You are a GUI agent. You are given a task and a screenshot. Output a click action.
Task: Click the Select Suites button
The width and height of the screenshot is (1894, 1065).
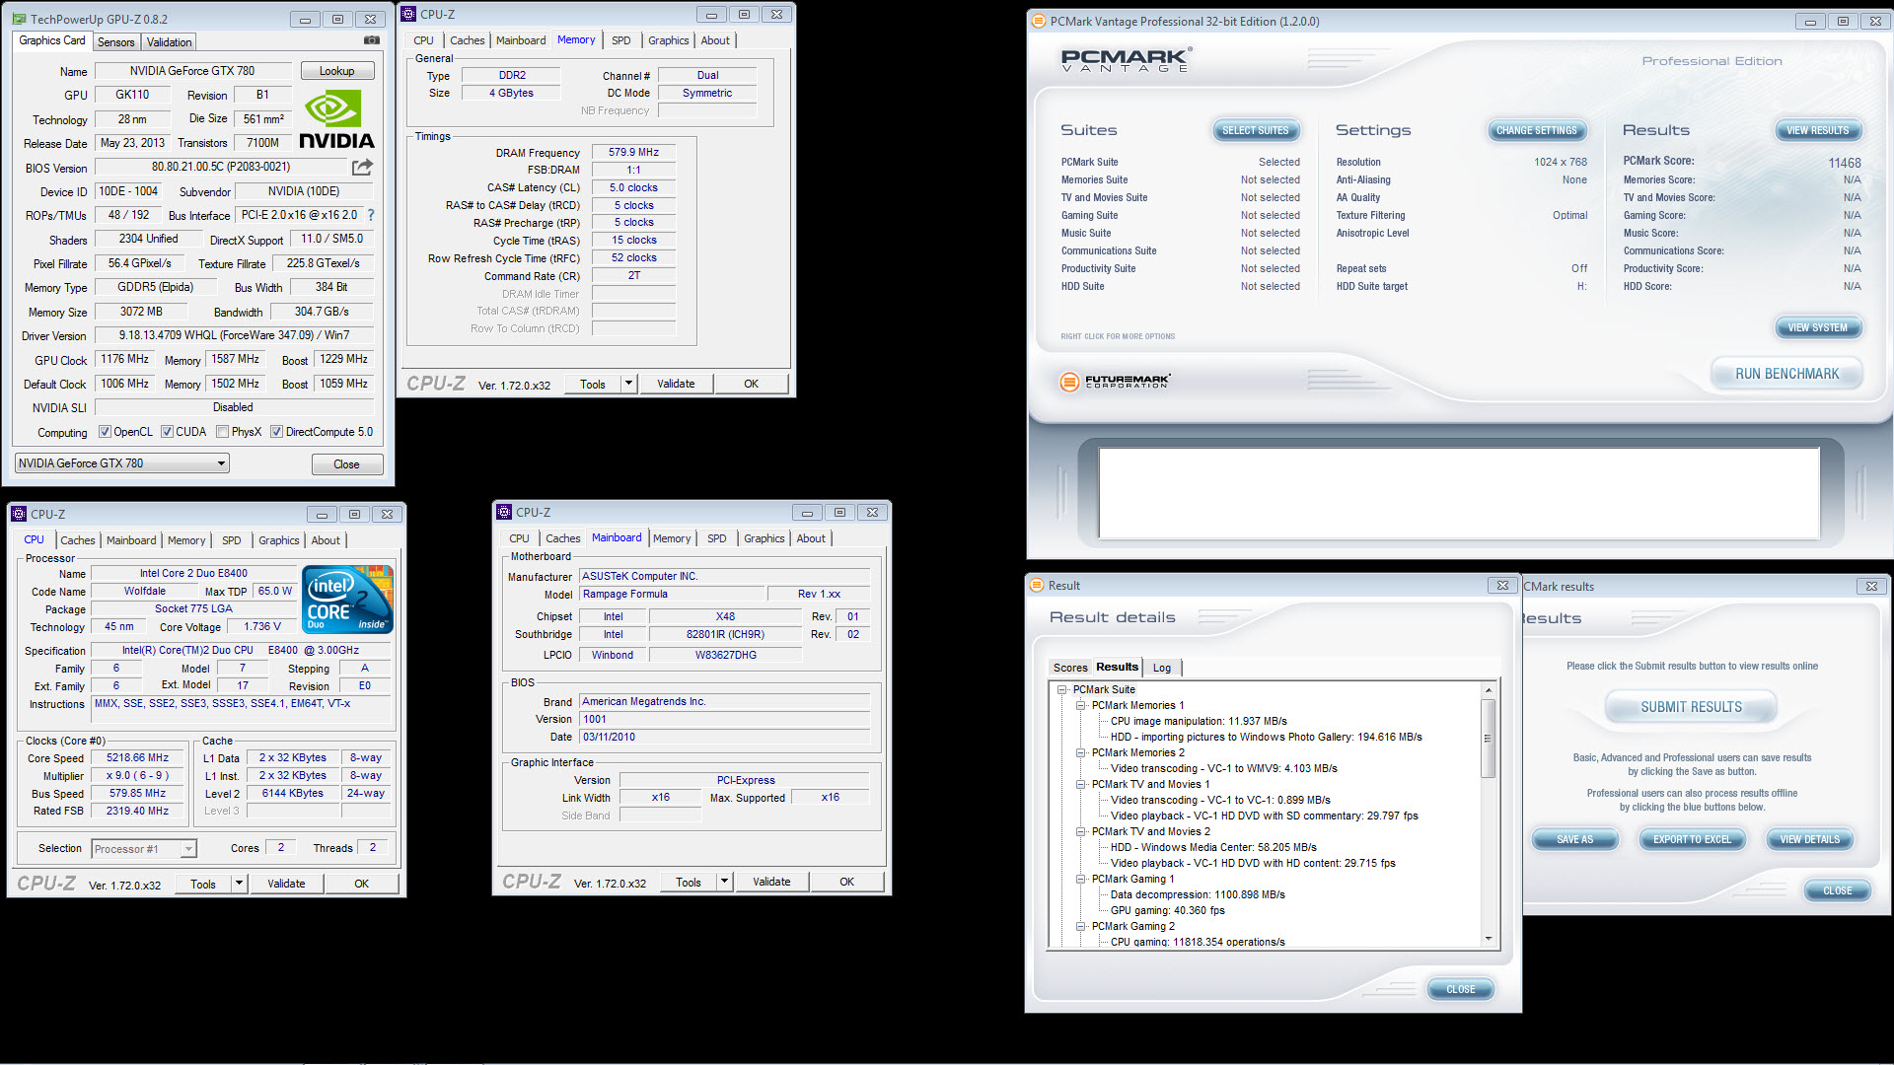pyautogui.click(x=1256, y=130)
